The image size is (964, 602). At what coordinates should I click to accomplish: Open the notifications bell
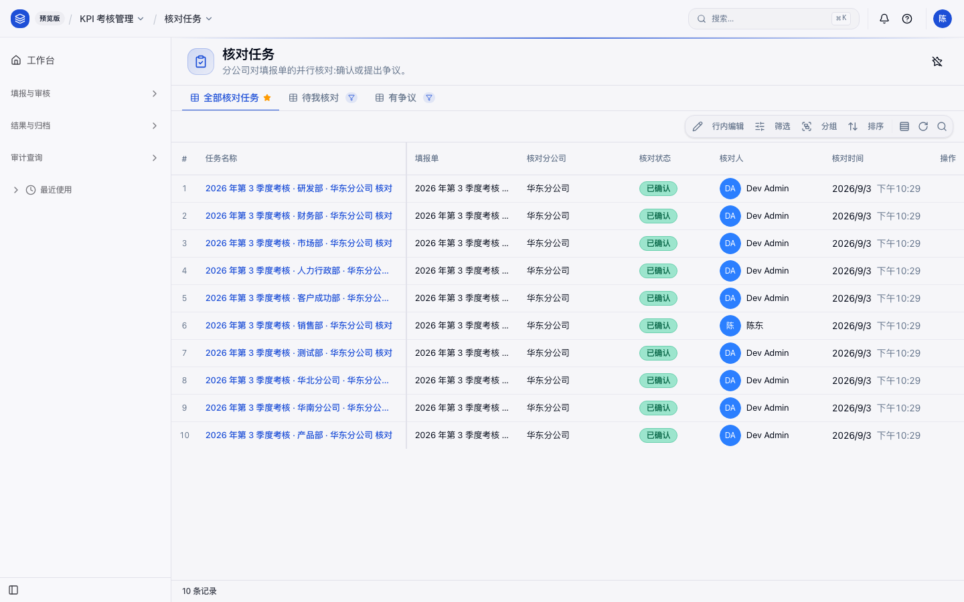884,19
